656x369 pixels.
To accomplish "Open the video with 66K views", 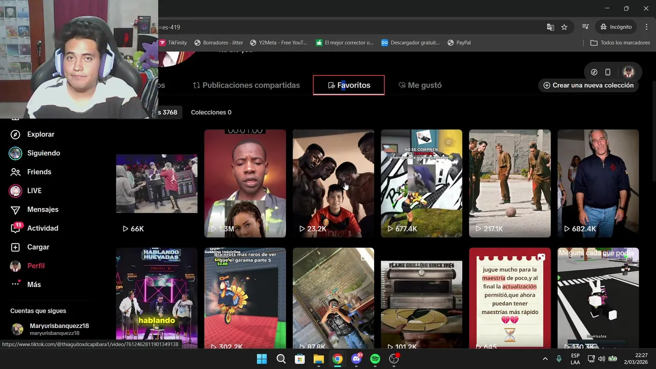I will pyautogui.click(x=157, y=183).
